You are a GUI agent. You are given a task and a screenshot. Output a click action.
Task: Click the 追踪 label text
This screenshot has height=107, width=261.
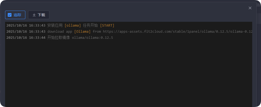tap(17, 15)
